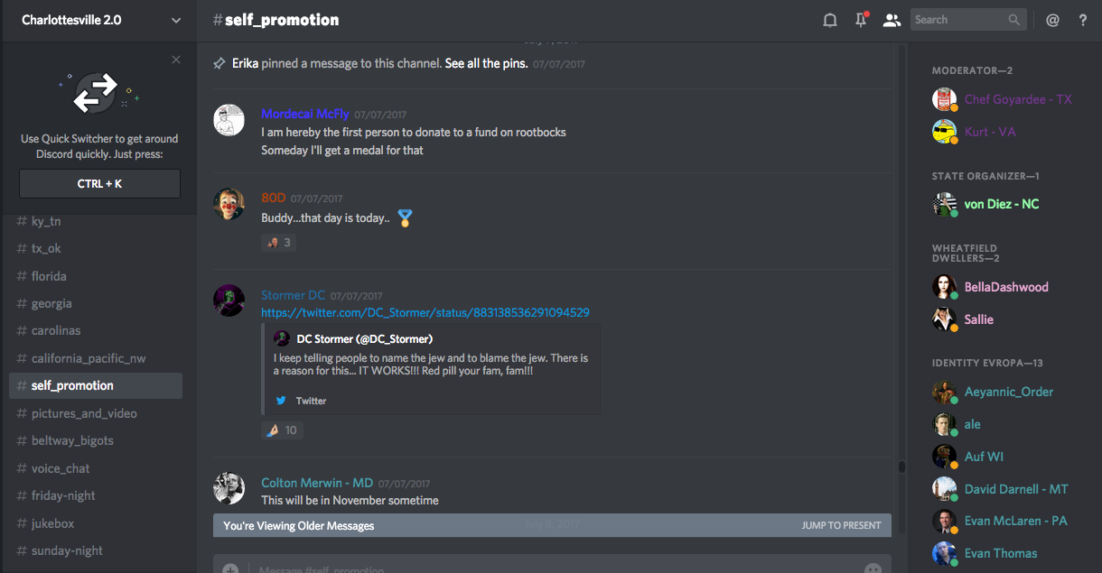The height and width of the screenshot is (573, 1102).
Task: Switch to the beltway_bigots channel
Action: (72, 440)
